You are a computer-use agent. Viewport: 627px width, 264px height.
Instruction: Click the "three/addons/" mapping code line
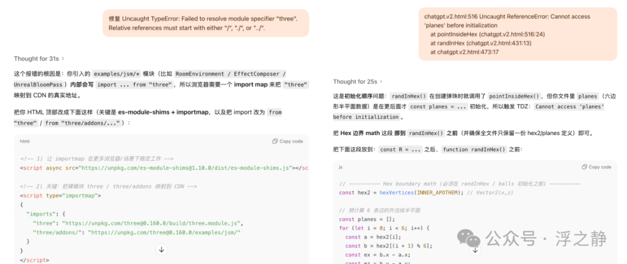click(136, 232)
